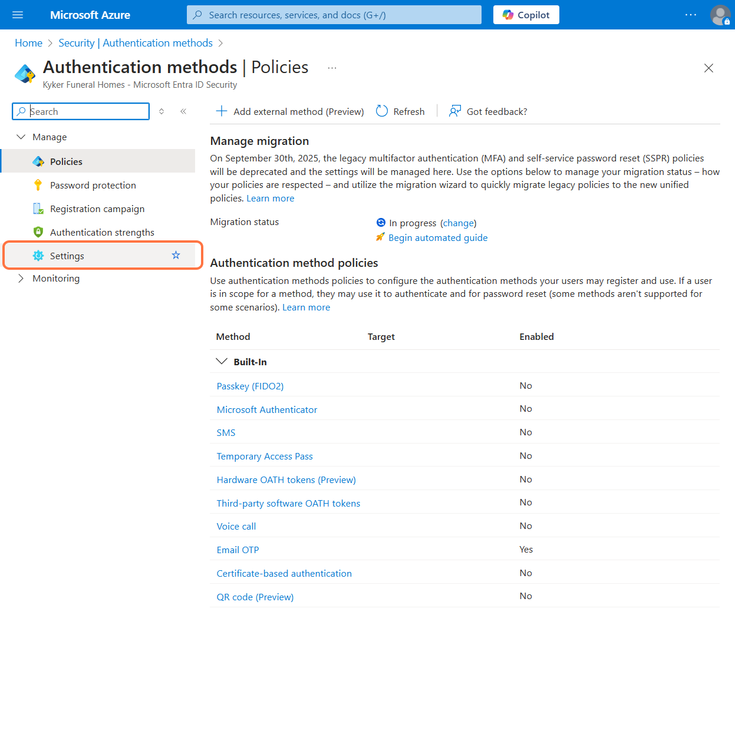Click Begin automated guide
This screenshot has width=735, height=744.
(438, 237)
